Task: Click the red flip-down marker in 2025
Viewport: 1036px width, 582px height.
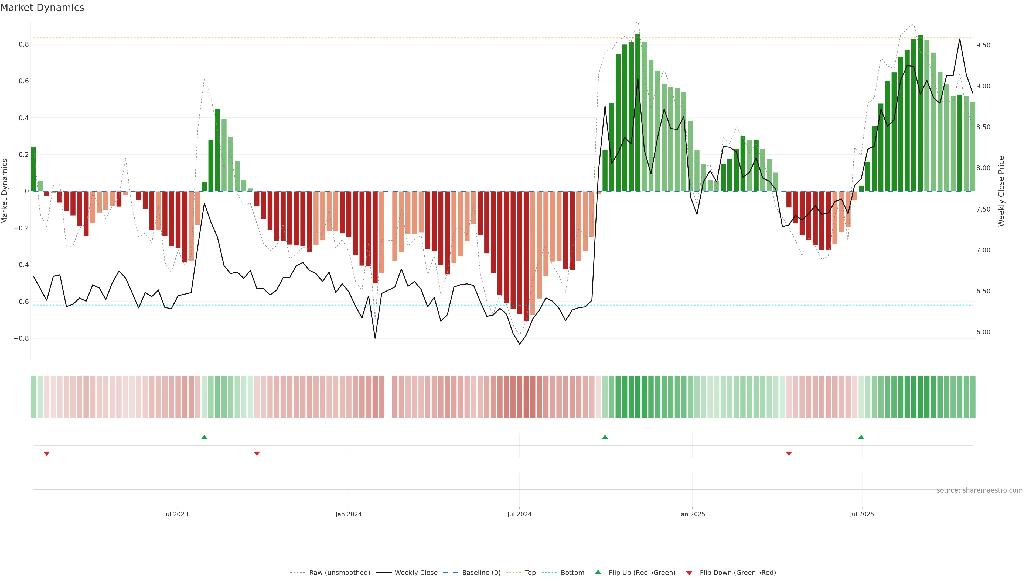Action: point(789,453)
